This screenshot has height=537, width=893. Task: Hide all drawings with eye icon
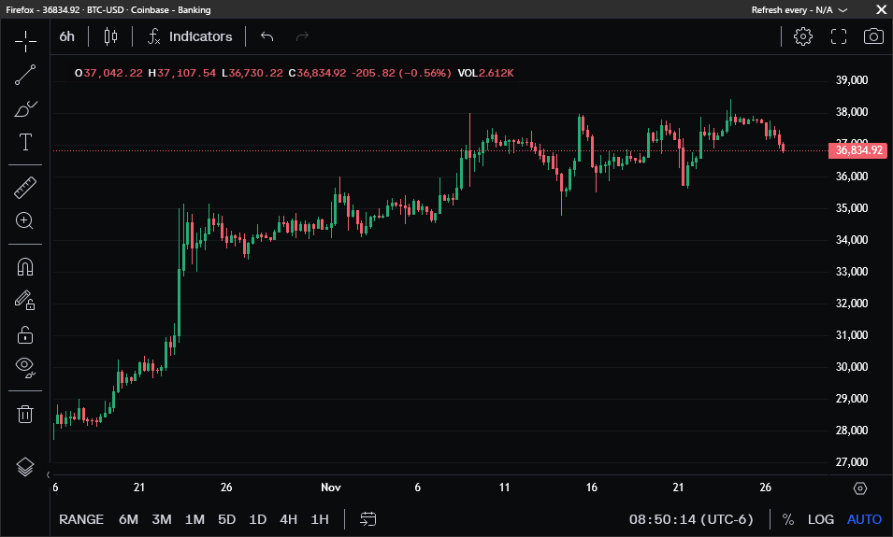coord(25,367)
